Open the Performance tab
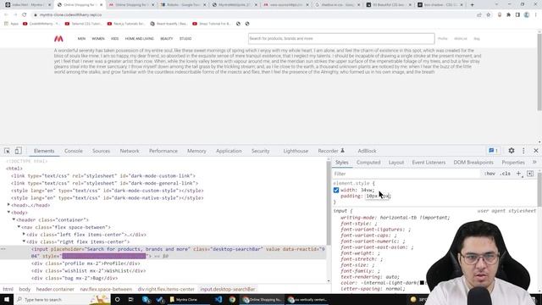Screen dimensions: 542x305 pos(163,151)
